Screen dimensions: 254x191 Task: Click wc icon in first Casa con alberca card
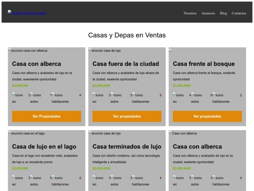[x=17, y=98]
